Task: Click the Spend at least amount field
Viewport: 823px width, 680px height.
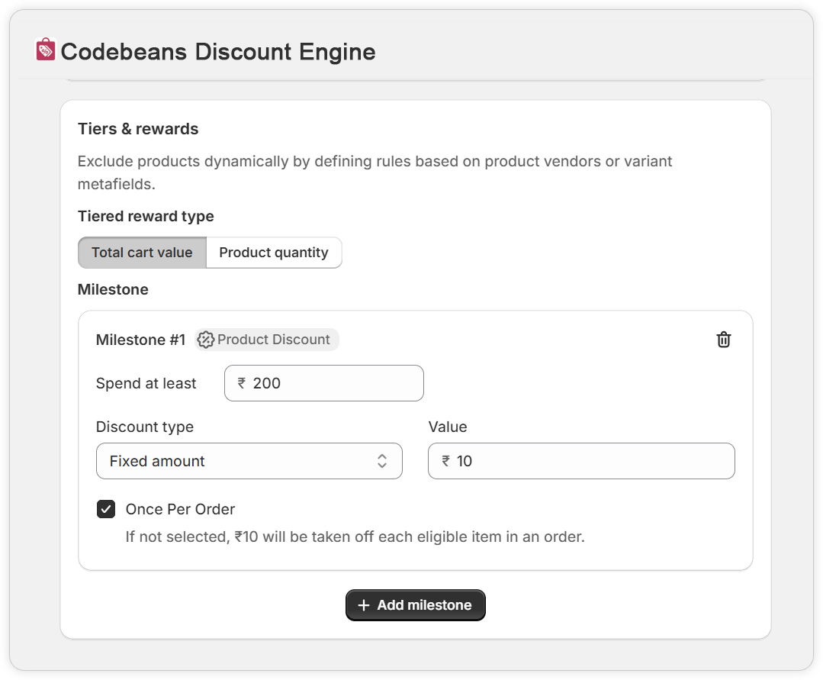Action: click(336, 383)
